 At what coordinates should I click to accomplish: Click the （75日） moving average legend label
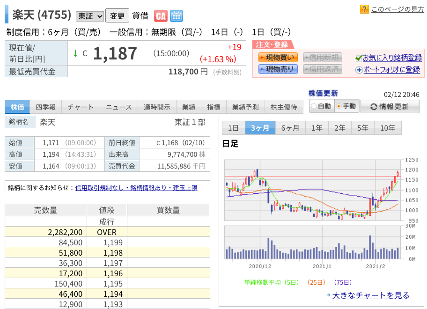click(x=343, y=282)
